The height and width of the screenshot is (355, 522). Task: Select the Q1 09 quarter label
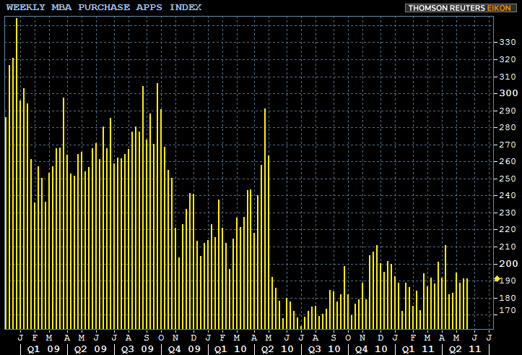point(42,348)
